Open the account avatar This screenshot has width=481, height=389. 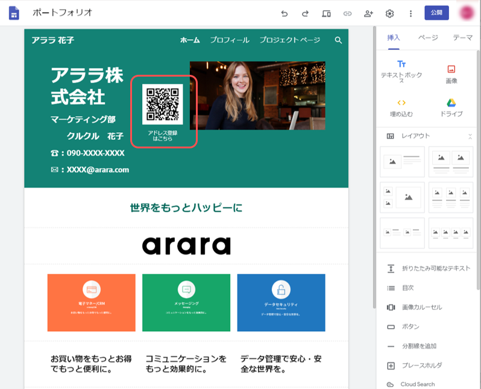coord(467,13)
